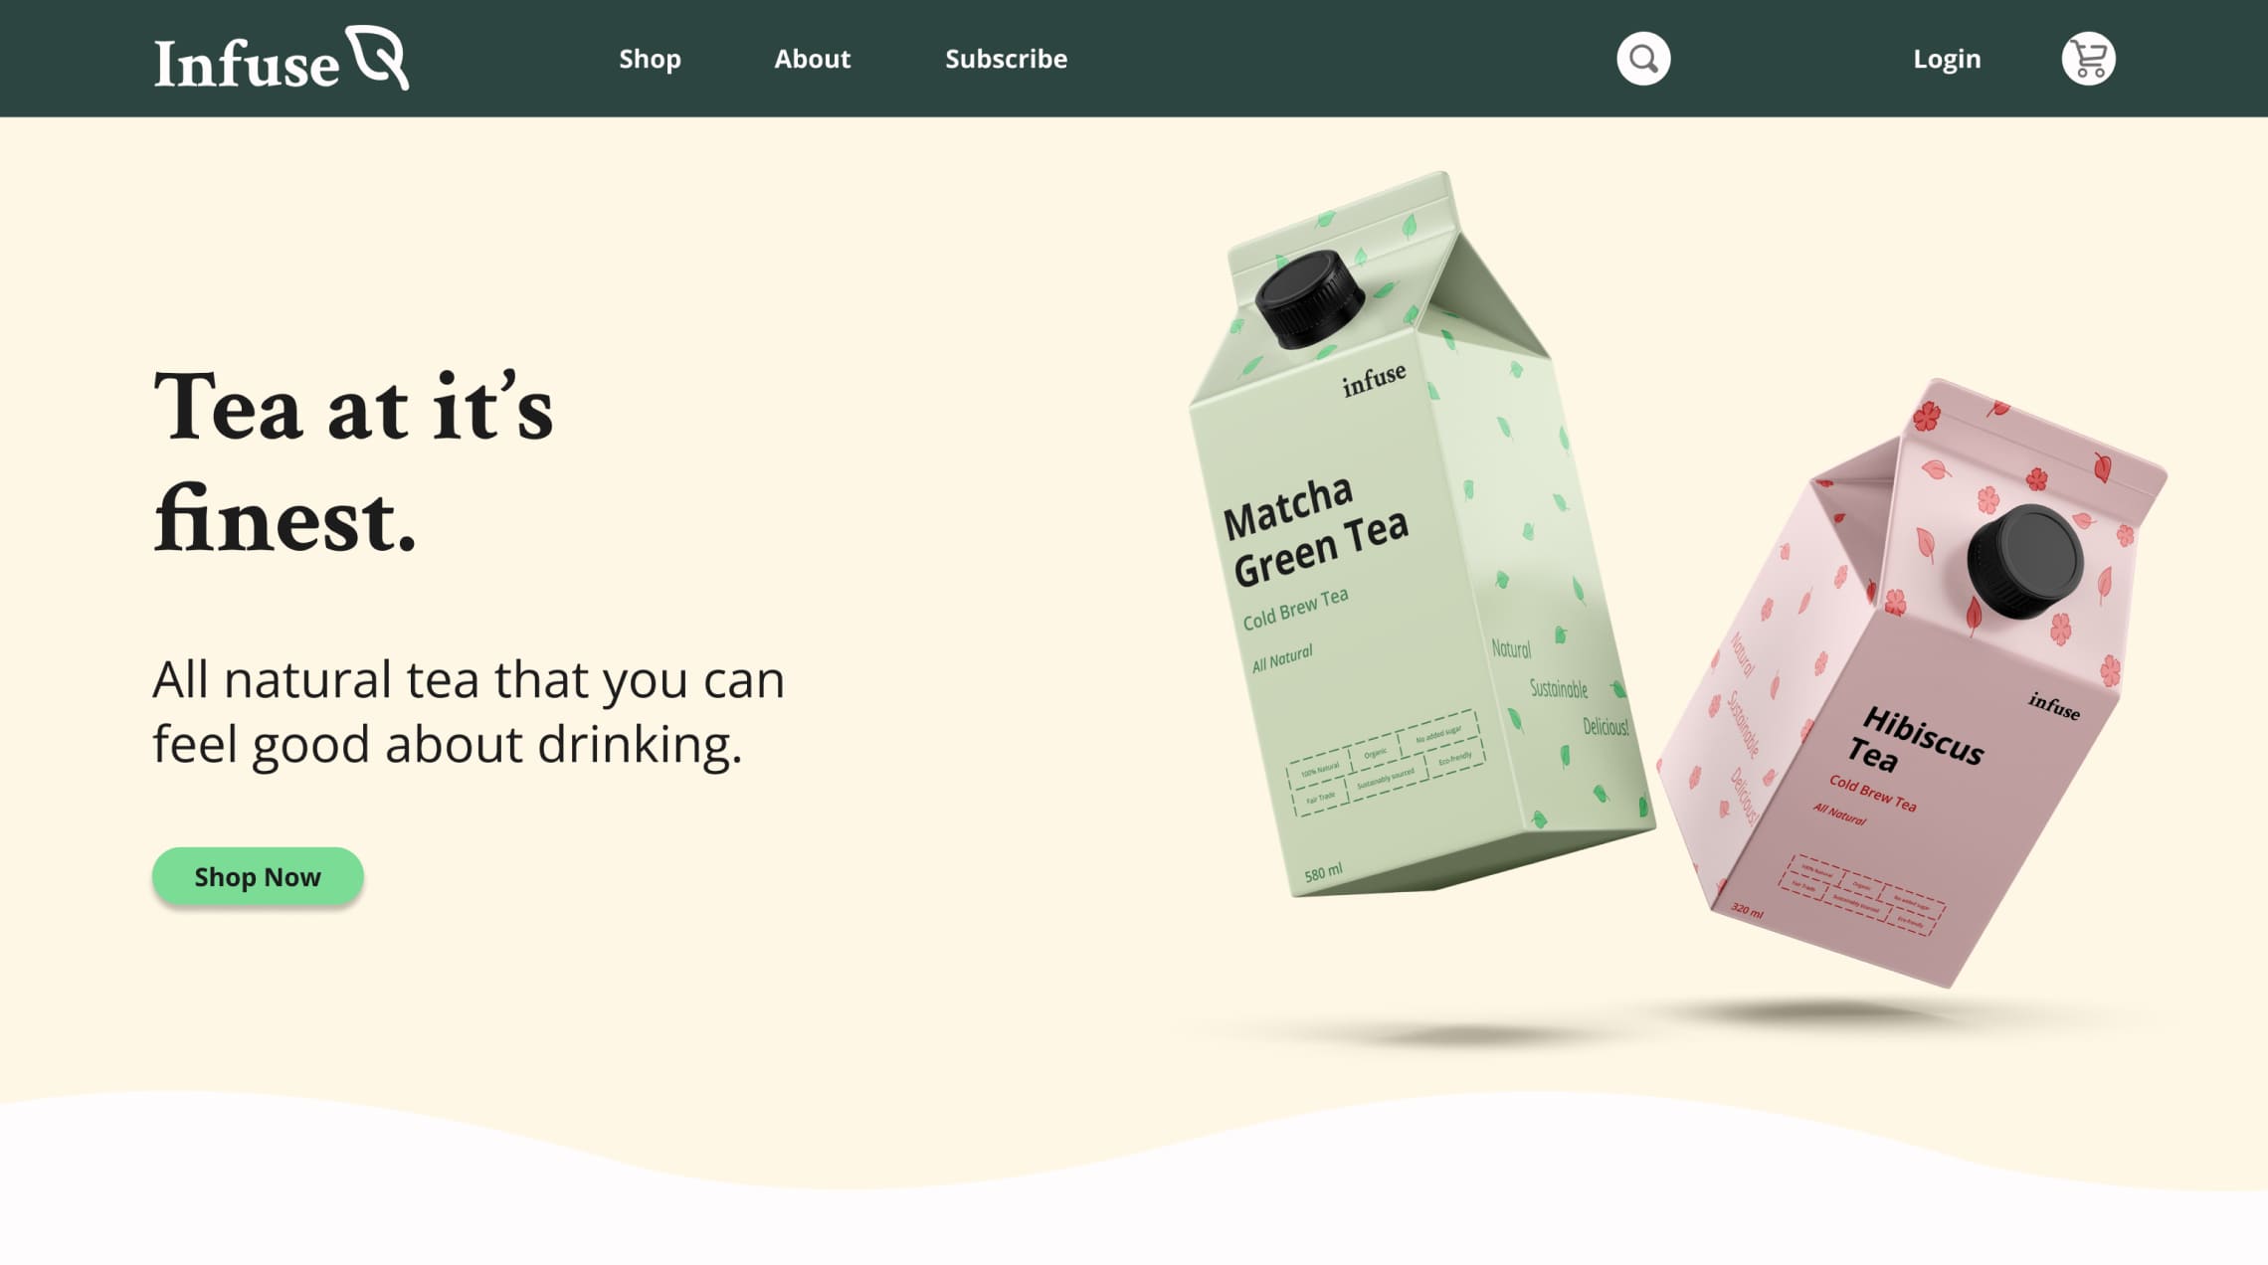Click the green Shop Now button
The height and width of the screenshot is (1265, 2268).
tap(258, 876)
